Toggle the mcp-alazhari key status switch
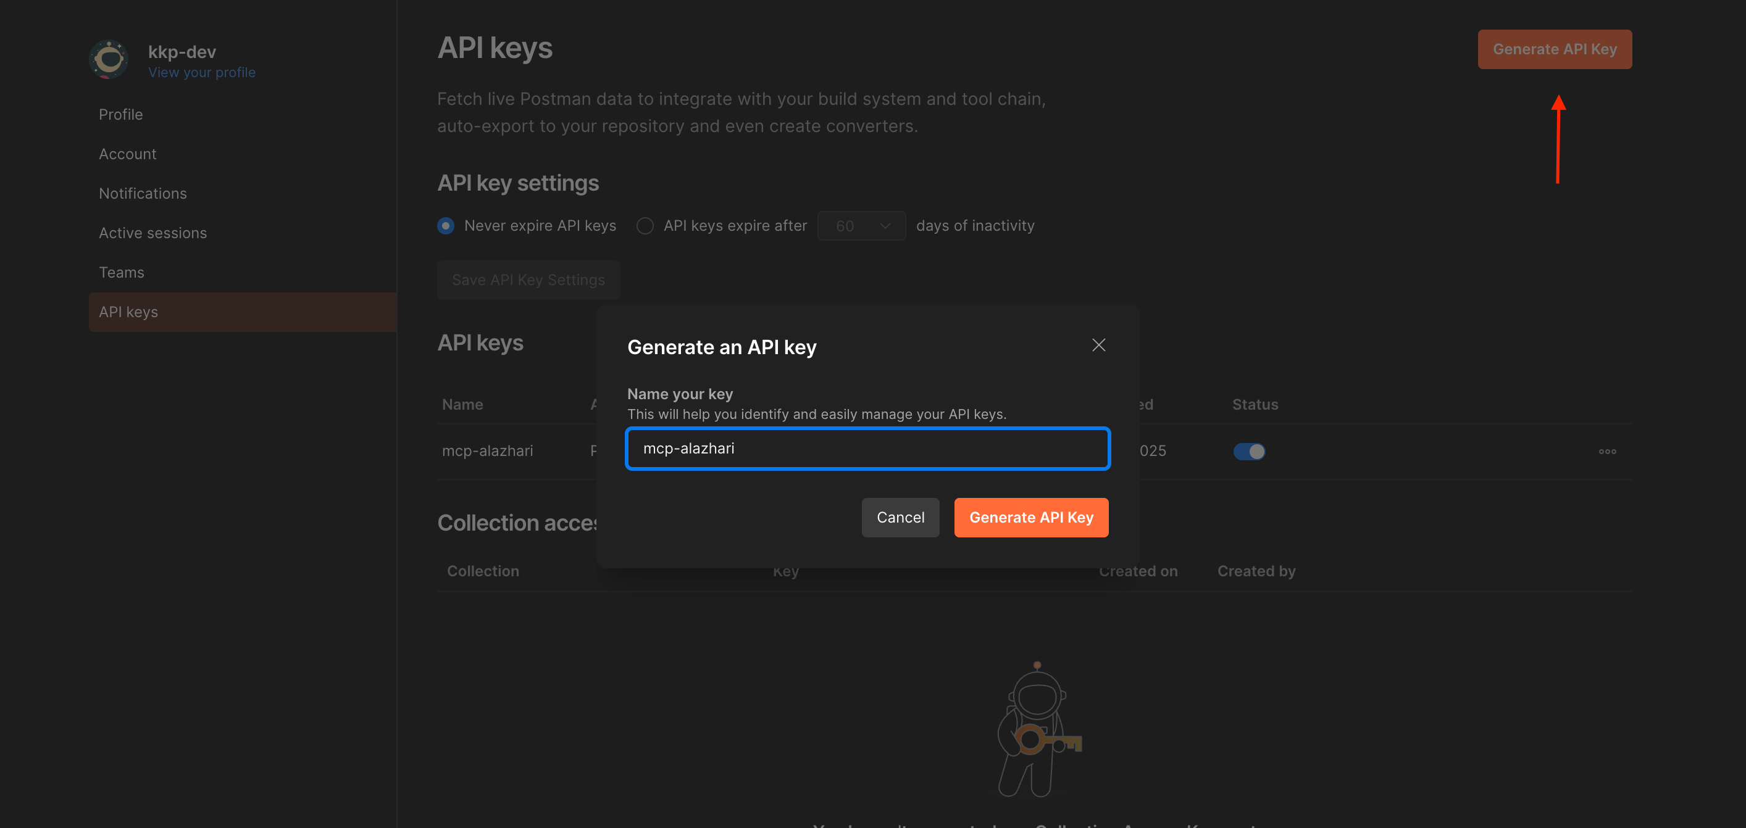 tap(1248, 451)
